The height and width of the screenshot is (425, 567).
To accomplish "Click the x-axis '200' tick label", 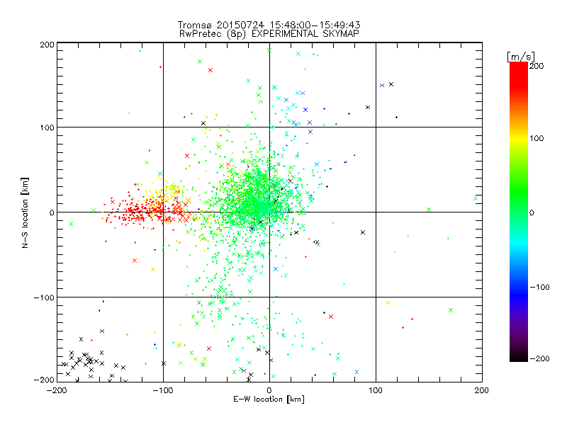I will pos(482,390).
